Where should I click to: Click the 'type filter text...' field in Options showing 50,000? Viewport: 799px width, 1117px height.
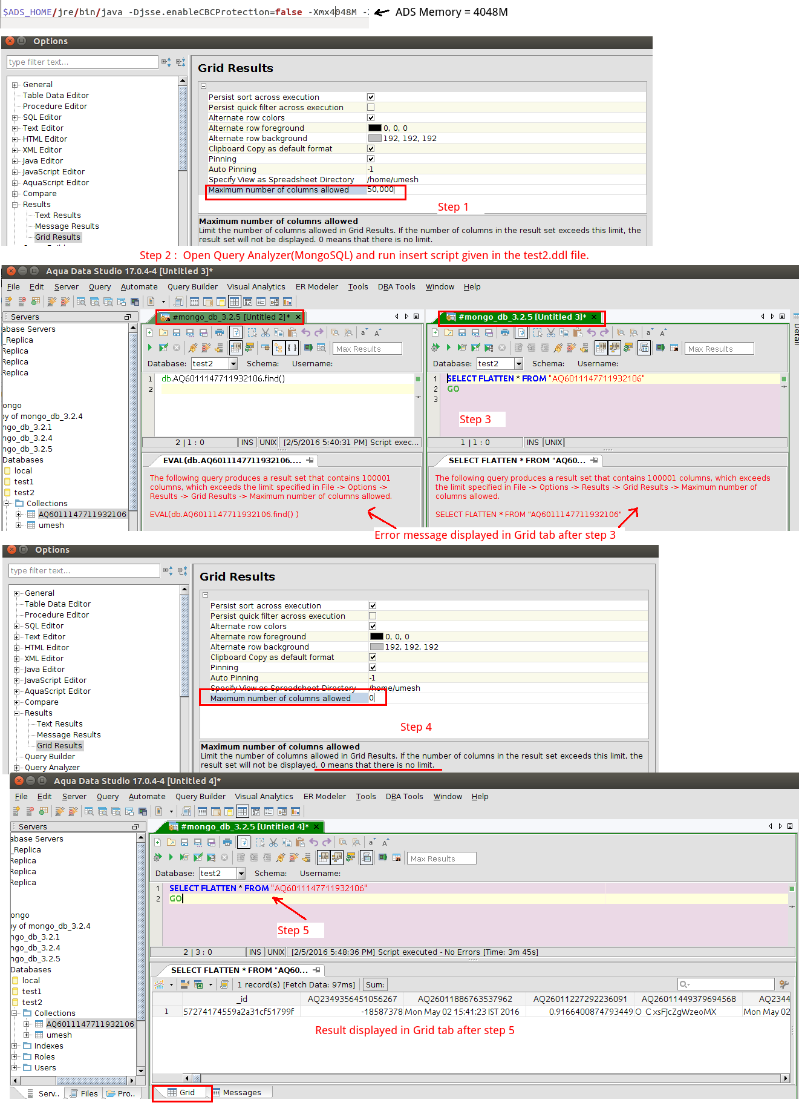click(x=82, y=62)
